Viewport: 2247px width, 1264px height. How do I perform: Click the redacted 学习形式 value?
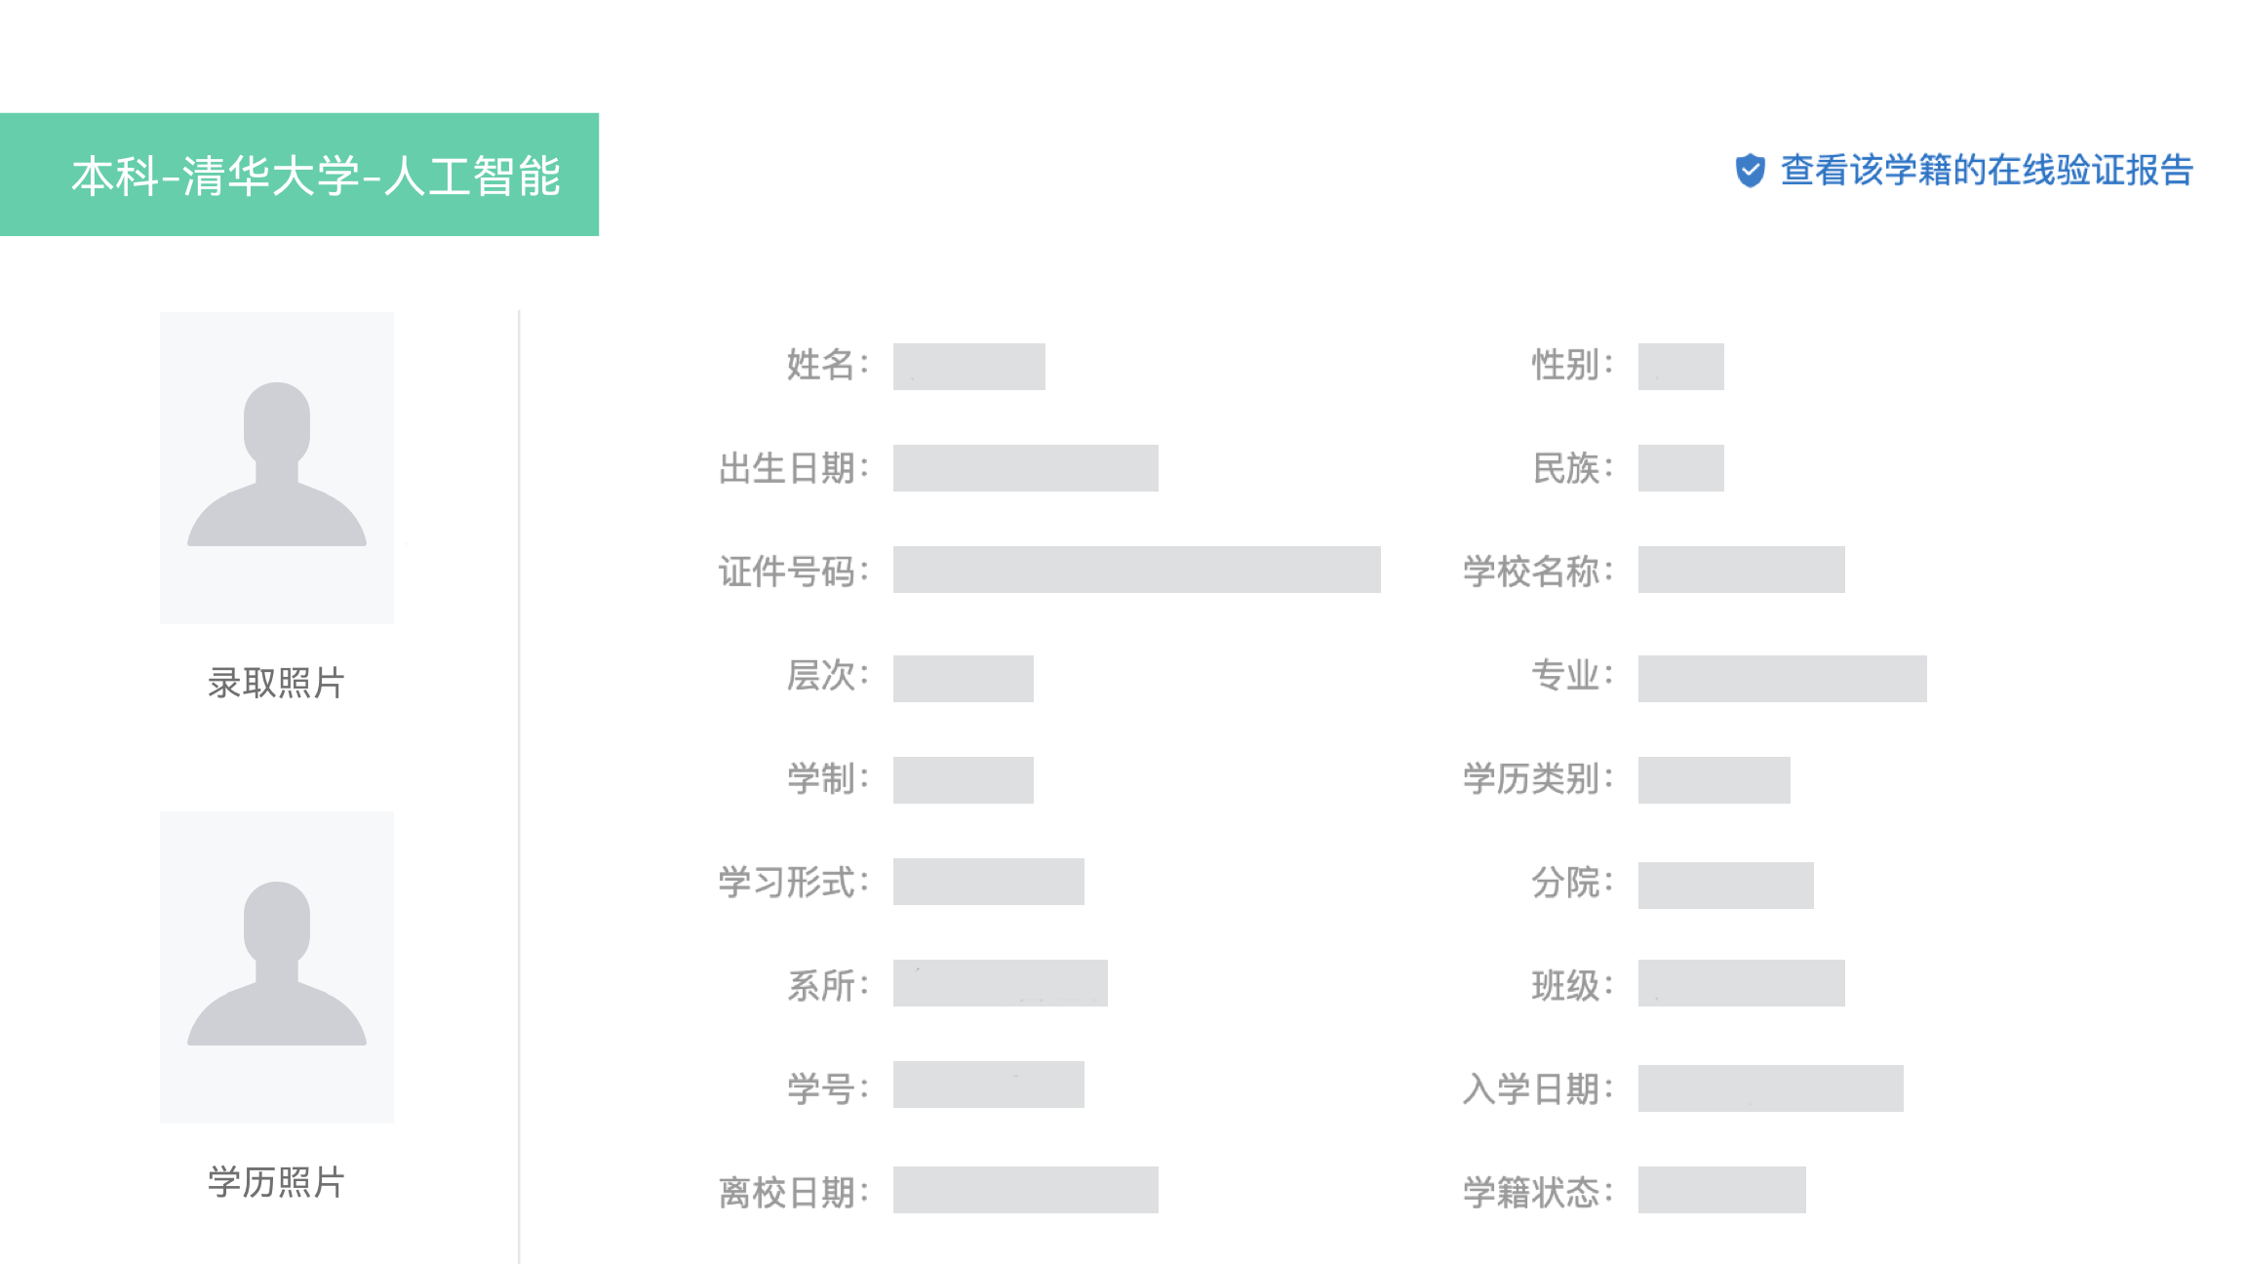click(988, 882)
